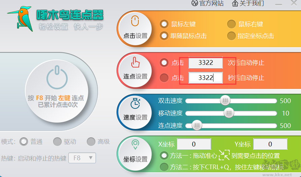Select 鼠标左键 radio button
The width and height of the screenshot is (301, 177).
coord(164,24)
